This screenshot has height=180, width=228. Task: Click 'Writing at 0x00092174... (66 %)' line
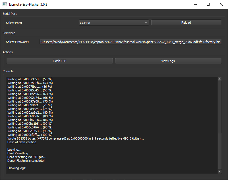click(30, 98)
